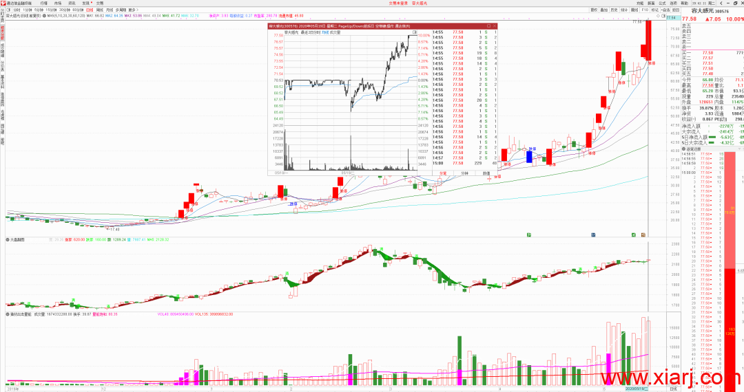Click the 历史 toolbar button
Image resolution: width=744 pixels, height=392 pixels.
click(614, 10)
